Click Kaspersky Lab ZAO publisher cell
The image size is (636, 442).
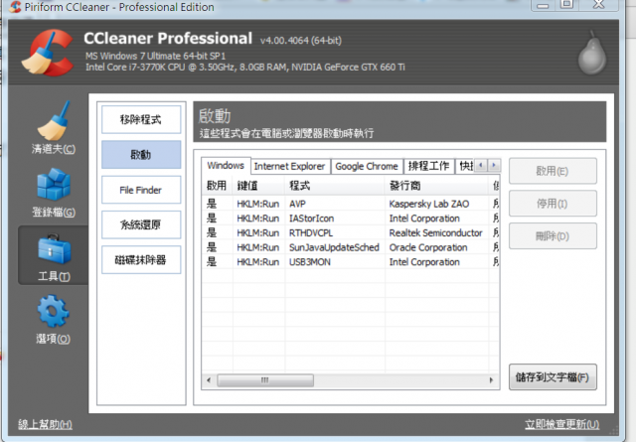[429, 204]
